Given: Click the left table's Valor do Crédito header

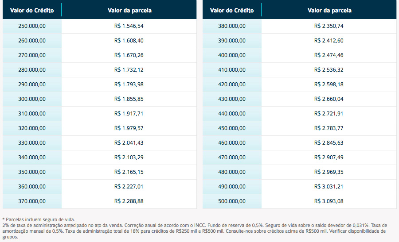Looking at the screenshot, I should (32, 11).
